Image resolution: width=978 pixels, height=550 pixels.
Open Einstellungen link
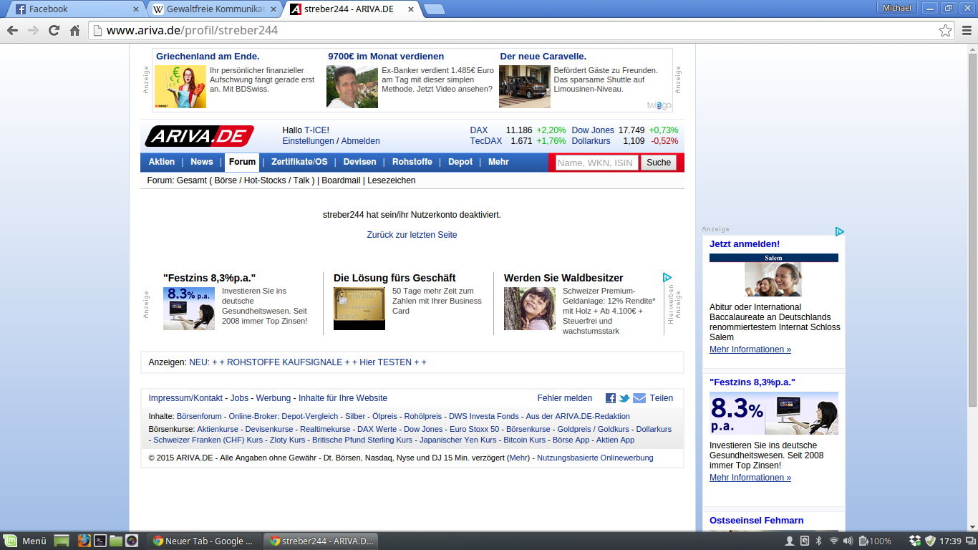pos(309,141)
